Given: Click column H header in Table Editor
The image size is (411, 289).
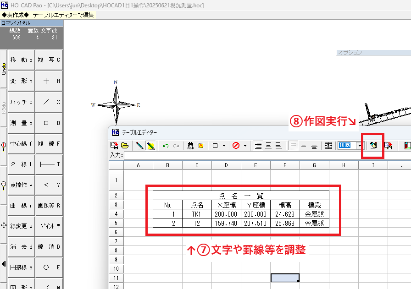Looking at the screenshot, I should [x=344, y=165].
